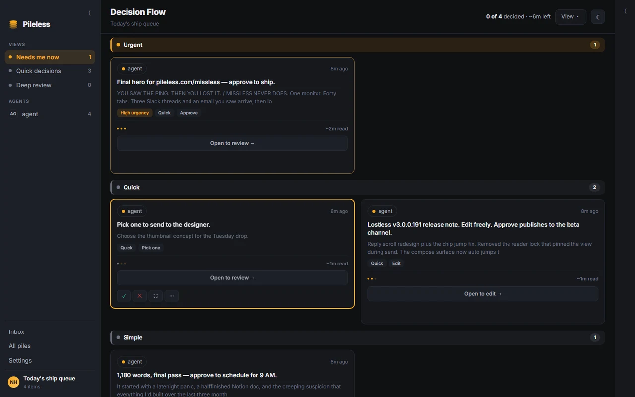Viewport: 635px width, 397px height.
Task: Select the Needs me now view
Action: pos(50,57)
